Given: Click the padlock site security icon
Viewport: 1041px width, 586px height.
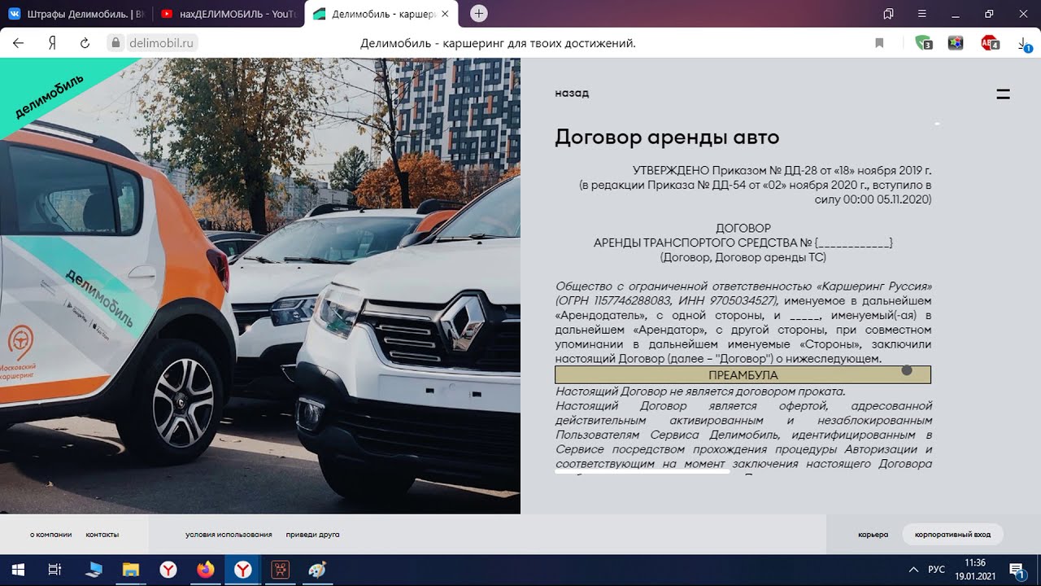Looking at the screenshot, I should tap(116, 43).
